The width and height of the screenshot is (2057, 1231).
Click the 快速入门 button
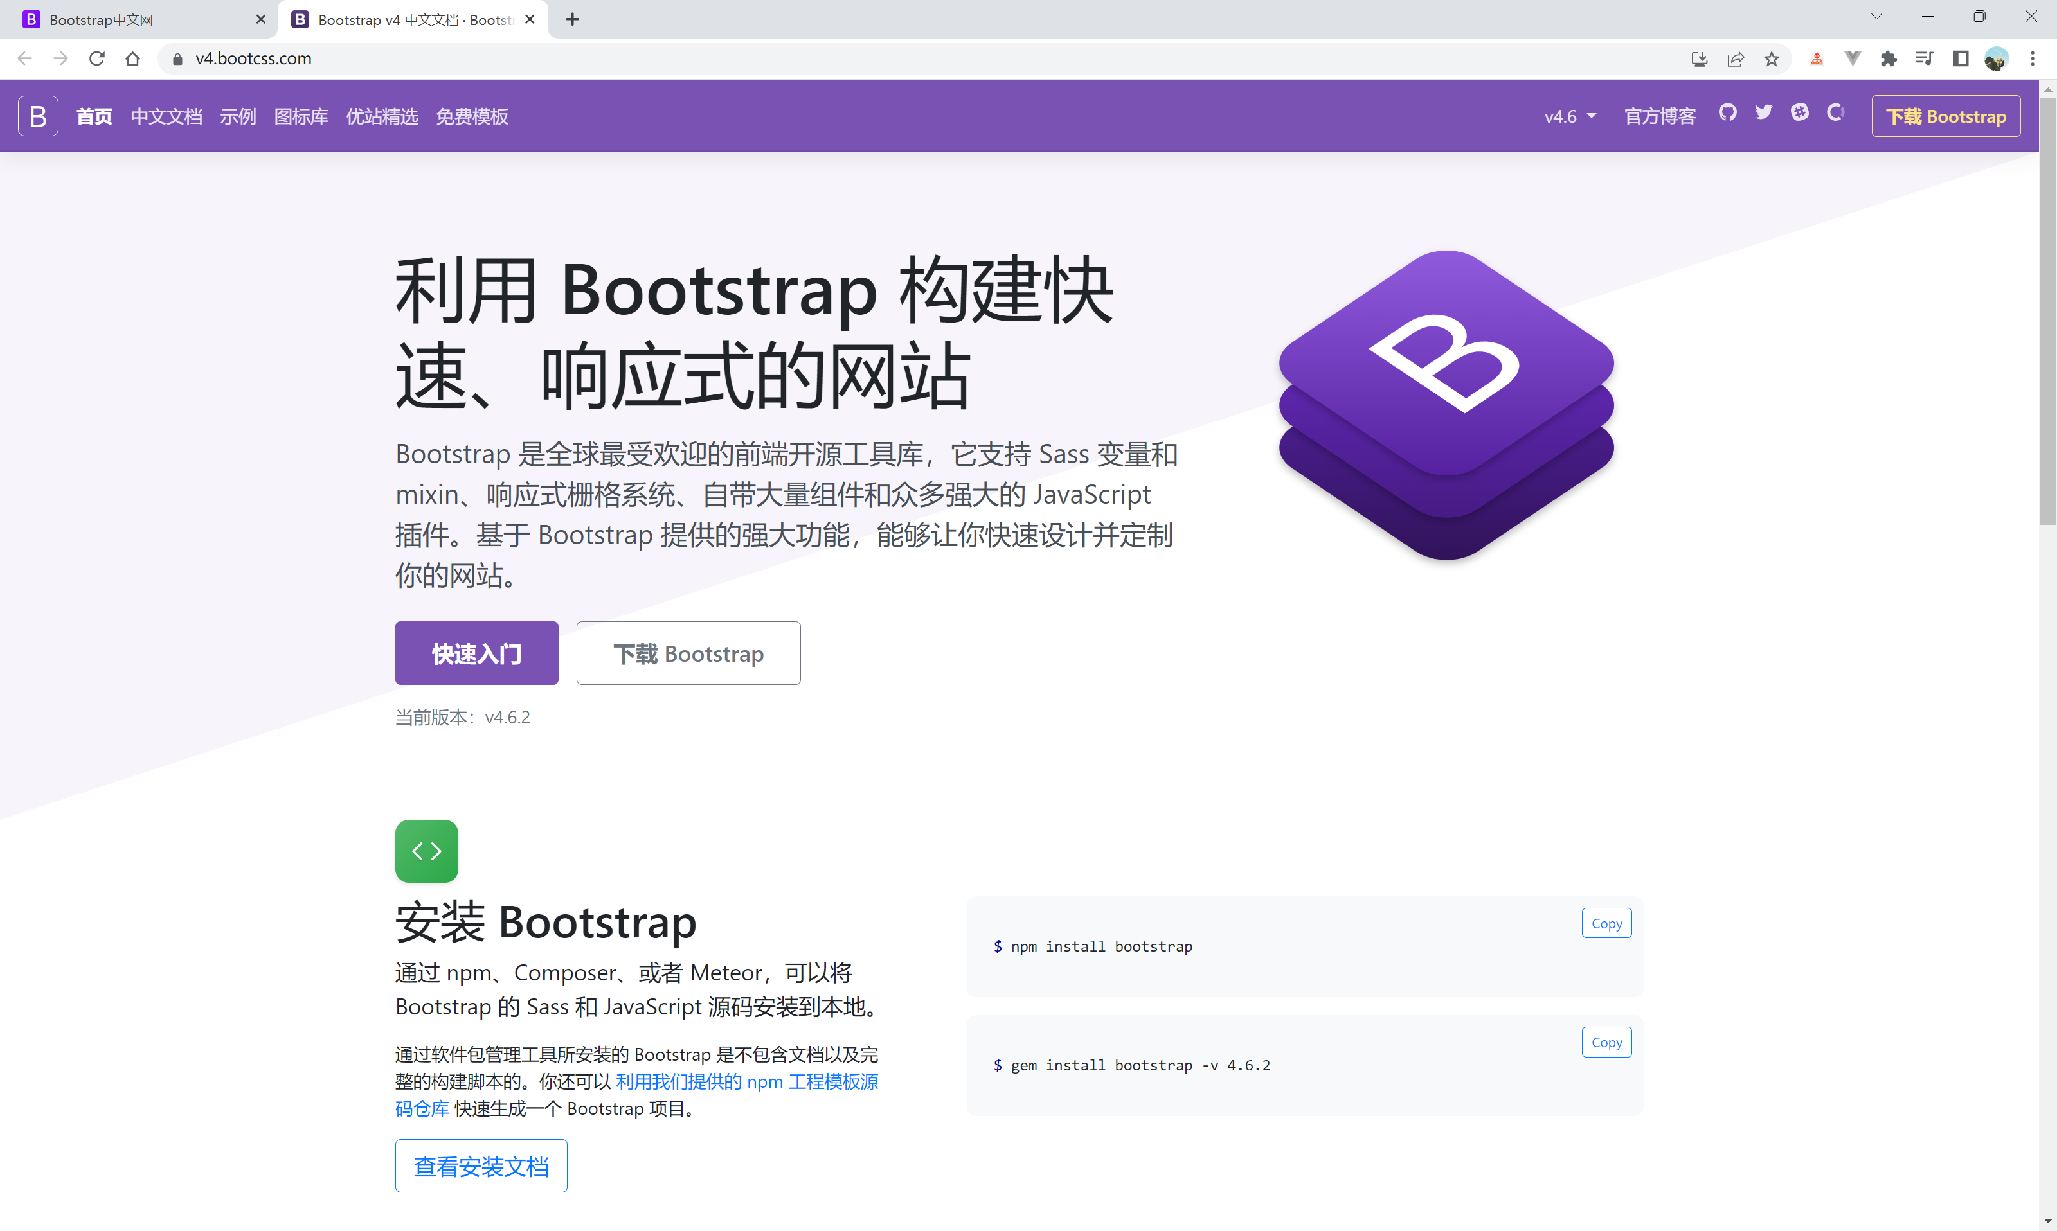(x=476, y=653)
